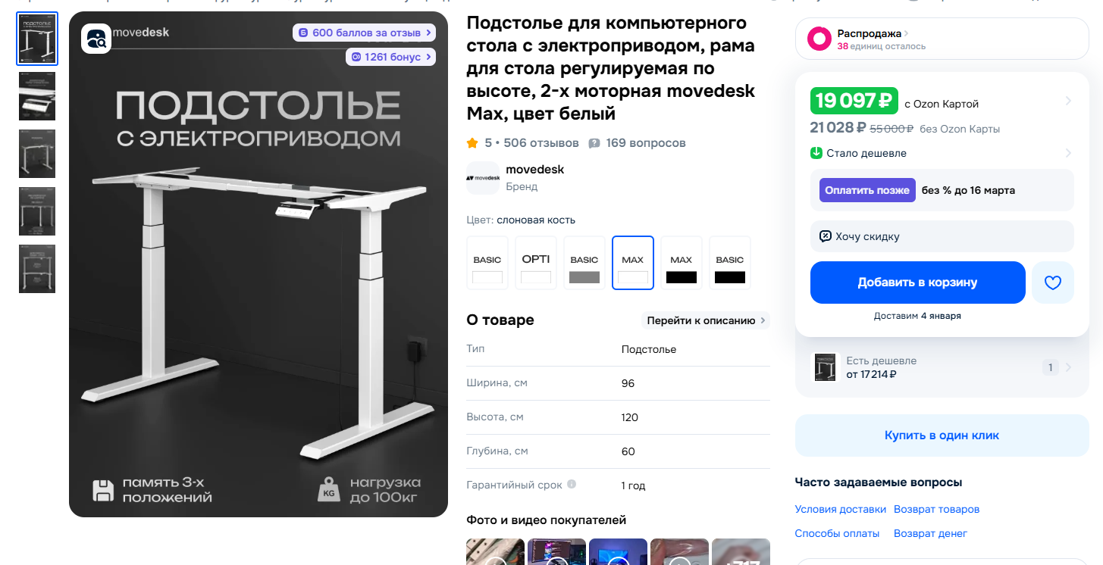This screenshot has width=1103, height=565.
Task: Open delivery terms link
Action: 840,509
